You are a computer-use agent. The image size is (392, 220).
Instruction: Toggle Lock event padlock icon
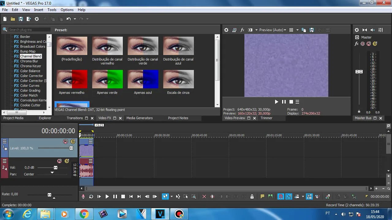tap(252, 196)
